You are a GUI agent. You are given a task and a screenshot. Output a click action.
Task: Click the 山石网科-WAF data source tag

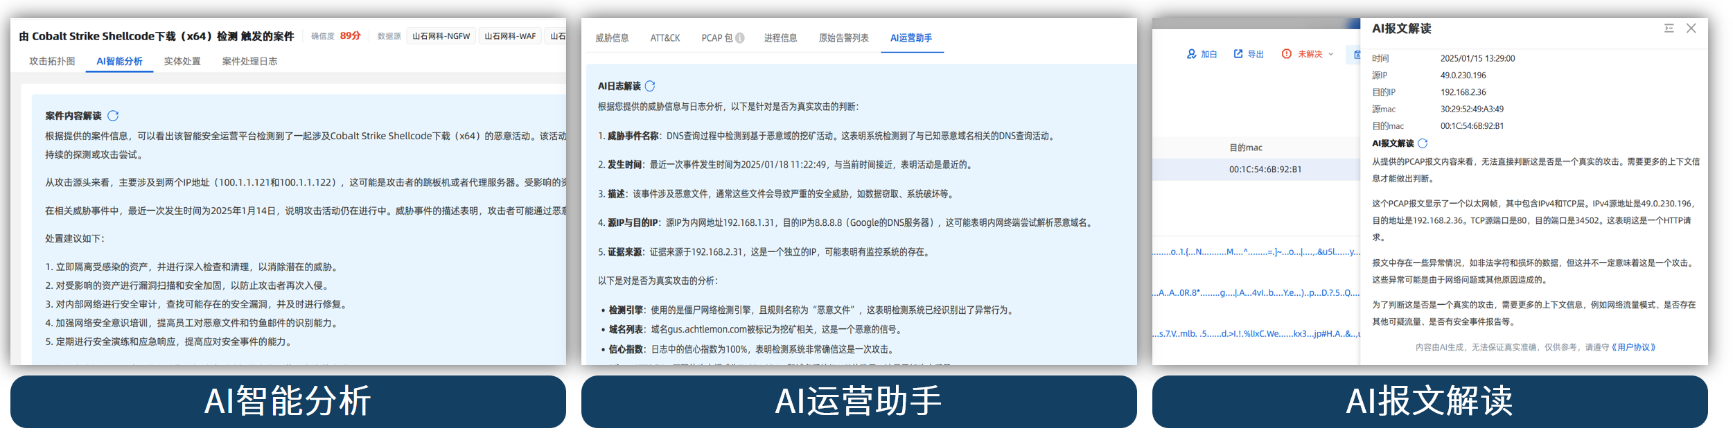tap(510, 36)
